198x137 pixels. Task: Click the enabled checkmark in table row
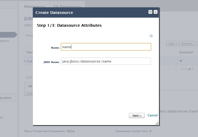(181, 61)
